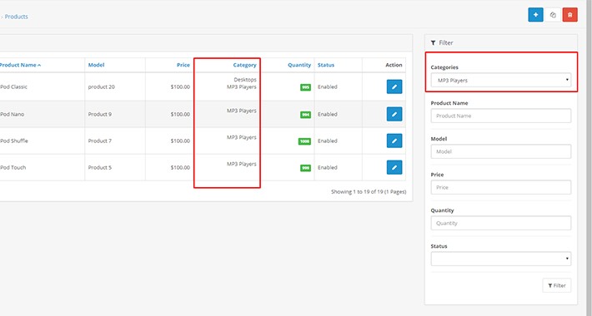This screenshot has height=316, width=592.
Task: Click the red Delete trash button
Action: 569,15
